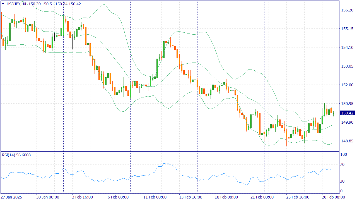Click the 149.90 price axis label
The image size is (357, 201).
coord(347,122)
